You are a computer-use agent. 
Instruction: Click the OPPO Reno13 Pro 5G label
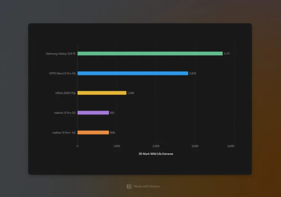tap(62, 73)
